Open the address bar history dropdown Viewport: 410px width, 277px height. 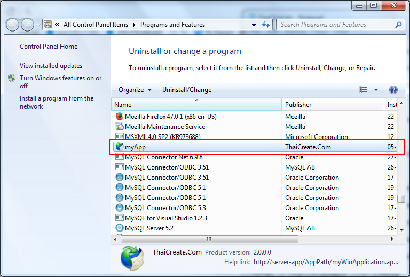[x=254, y=25]
